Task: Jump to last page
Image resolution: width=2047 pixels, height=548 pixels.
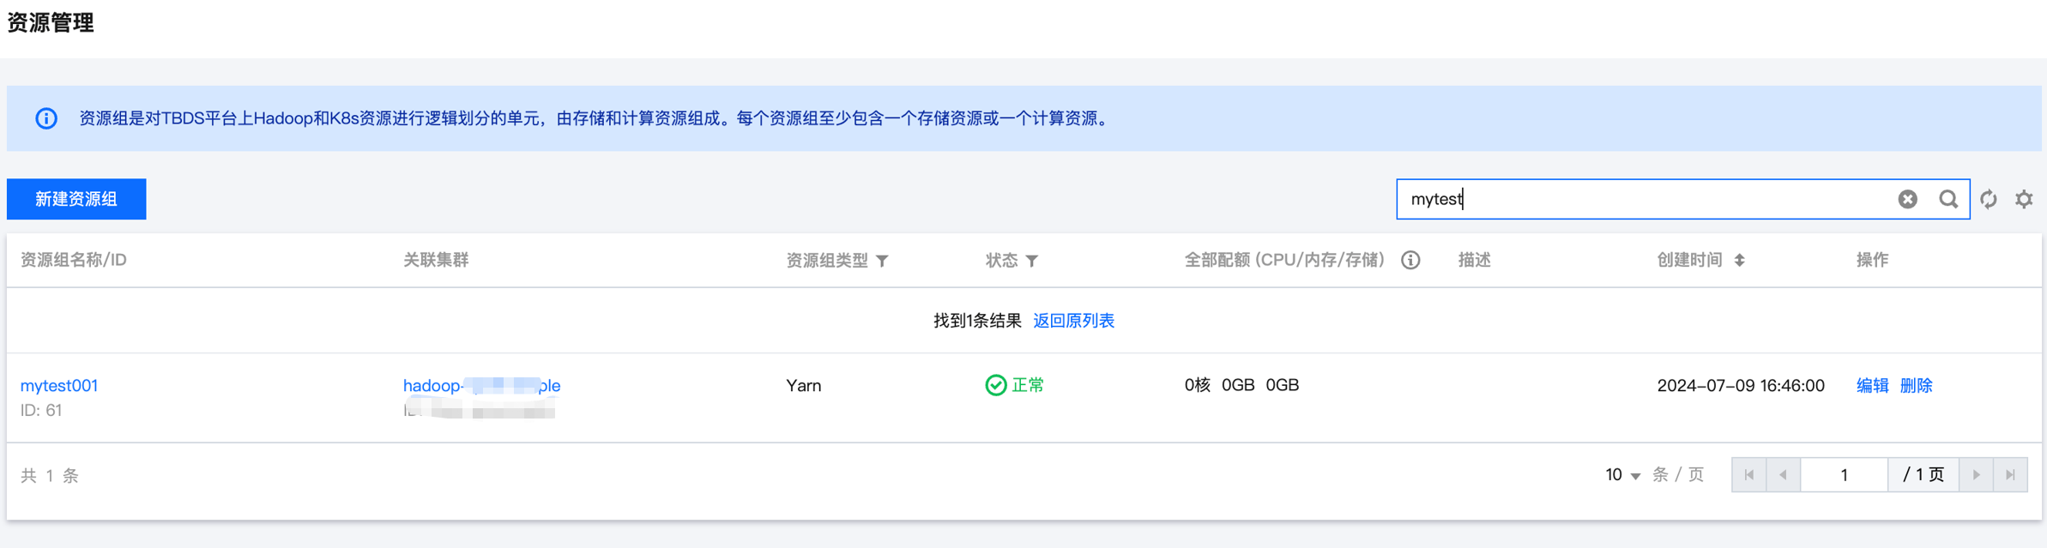Action: click(2010, 475)
